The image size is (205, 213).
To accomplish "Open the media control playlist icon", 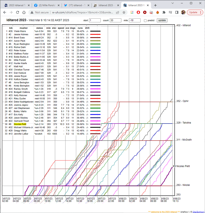I will [x=170, y=12].
